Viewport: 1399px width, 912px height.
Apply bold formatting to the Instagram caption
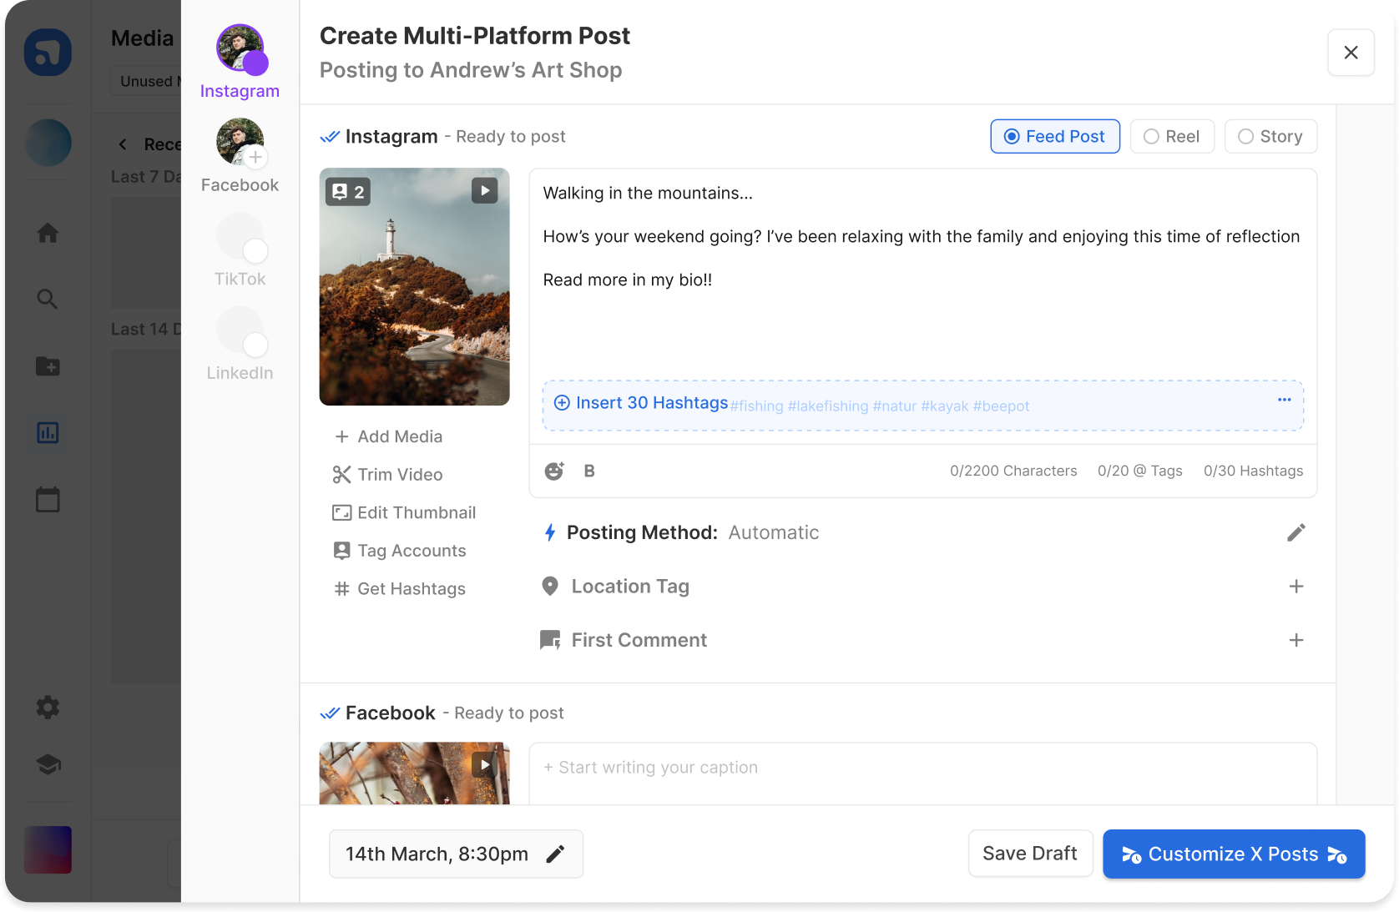[589, 471]
